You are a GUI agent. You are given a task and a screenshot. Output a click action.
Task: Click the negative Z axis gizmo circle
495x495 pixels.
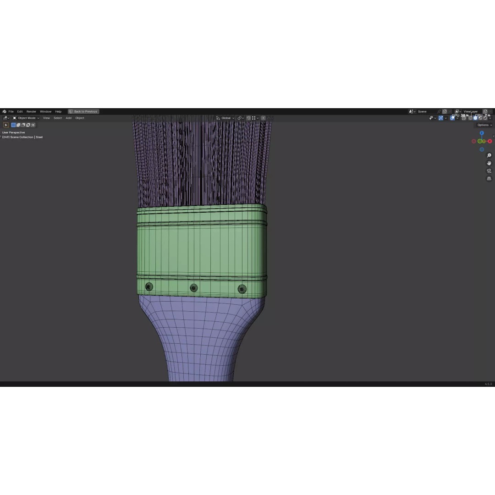click(x=482, y=149)
